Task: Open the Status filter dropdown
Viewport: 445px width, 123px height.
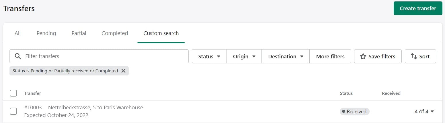Action: [209, 56]
